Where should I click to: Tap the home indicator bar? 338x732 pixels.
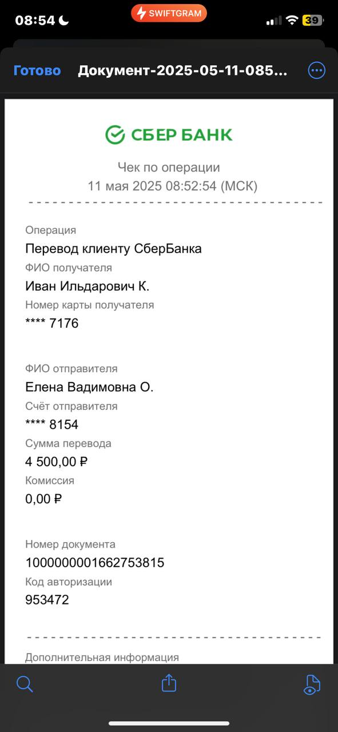pyautogui.click(x=169, y=723)
